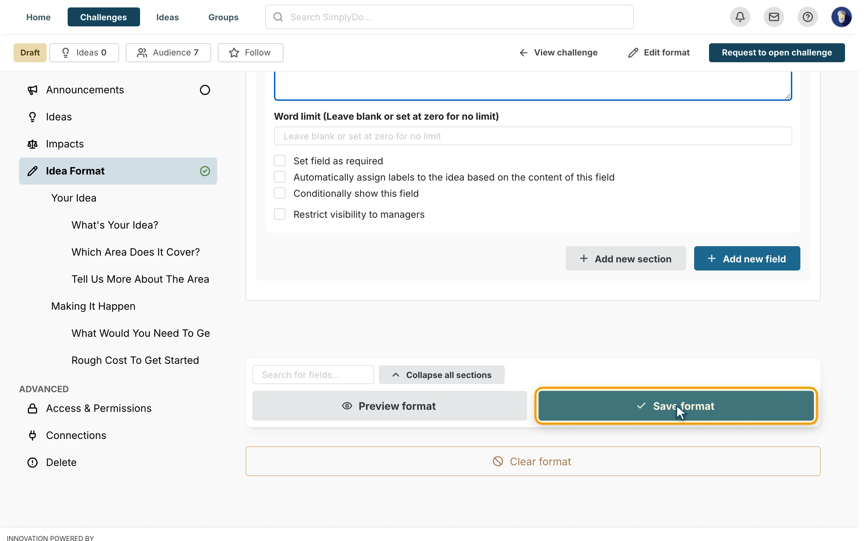
Task: Select What's Your Idea? in sidebar
Action: 115,225
